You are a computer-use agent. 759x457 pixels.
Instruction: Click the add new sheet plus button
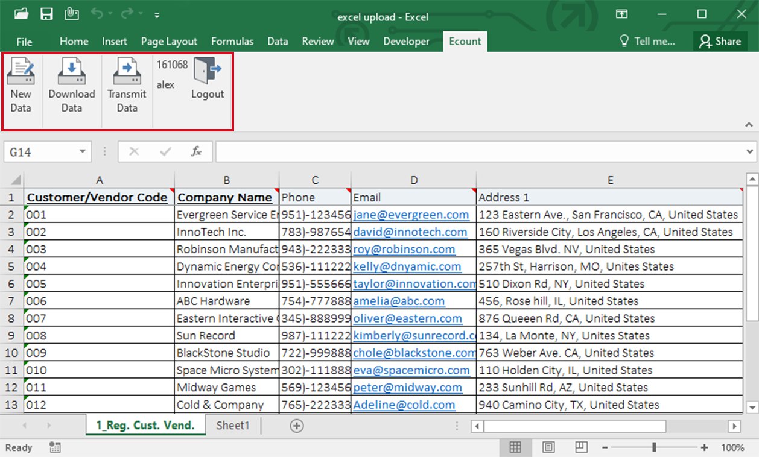pos(296,426)
